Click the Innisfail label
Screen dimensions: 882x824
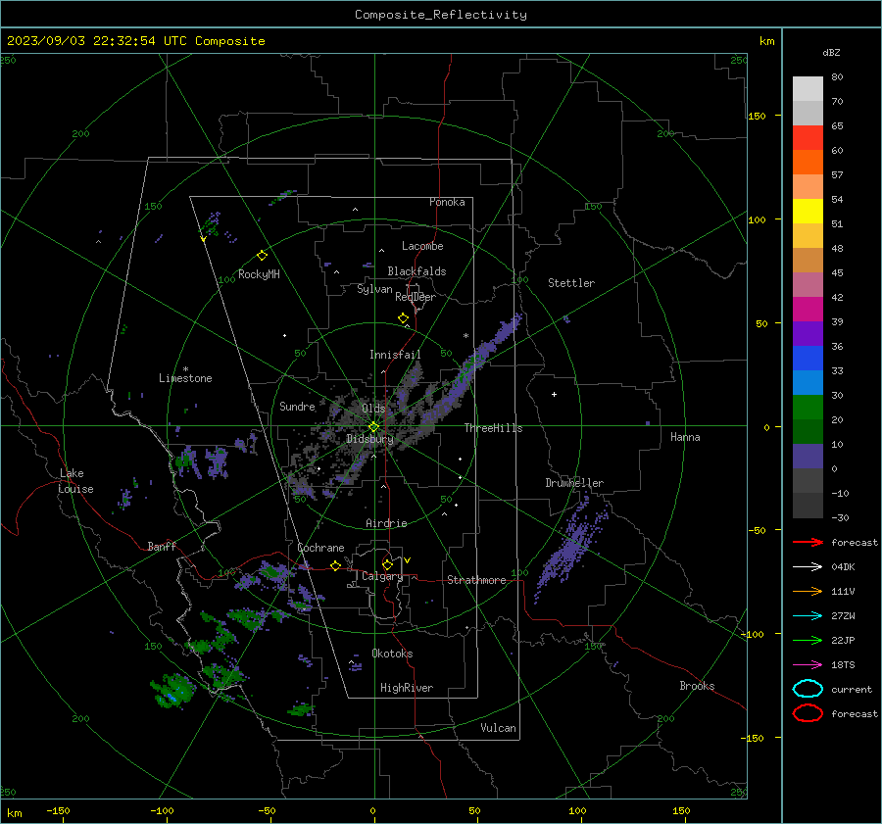pos(395,355)
